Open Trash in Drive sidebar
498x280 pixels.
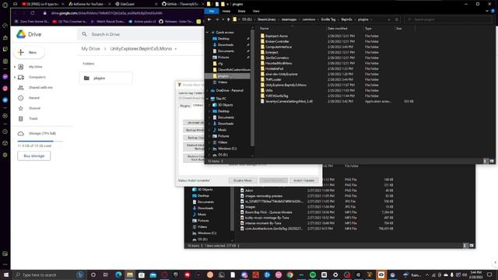[x=33, y=118]
